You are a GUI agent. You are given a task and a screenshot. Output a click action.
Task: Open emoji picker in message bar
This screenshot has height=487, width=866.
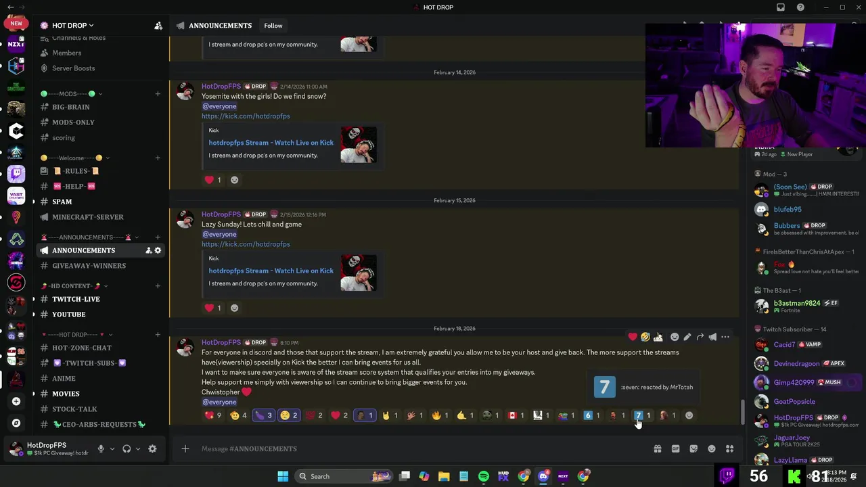[712, 449]
